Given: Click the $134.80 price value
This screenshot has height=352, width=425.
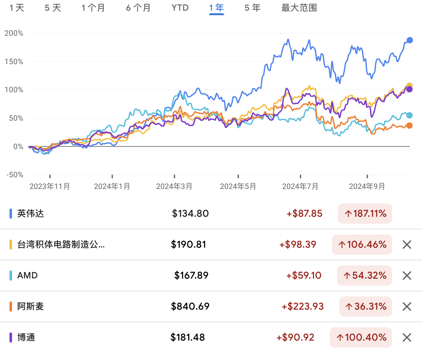Looking at the screenshot, I should [190, 214].
